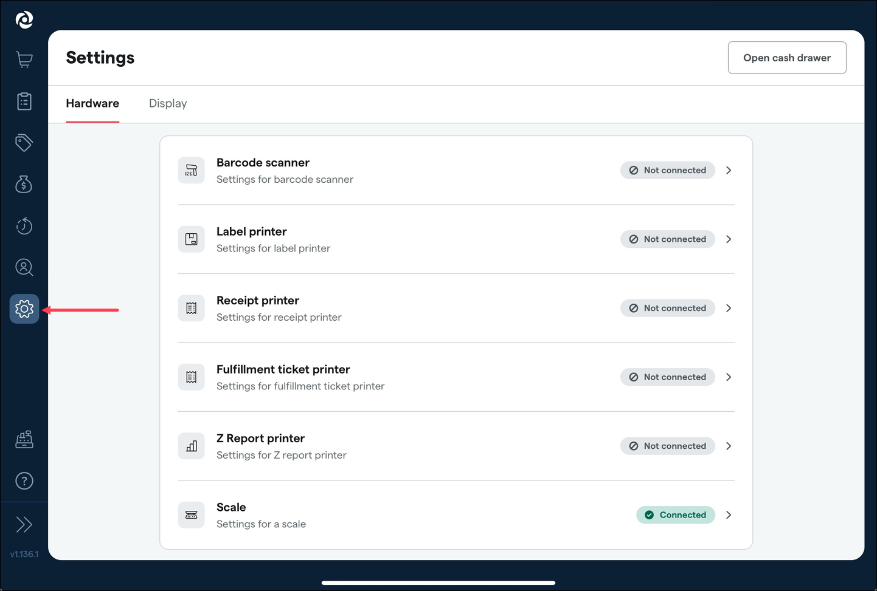This screenshot has height=591, width=877.
Task: Click the 'Settings for a scale' description
Action: (x=261, y=524)
